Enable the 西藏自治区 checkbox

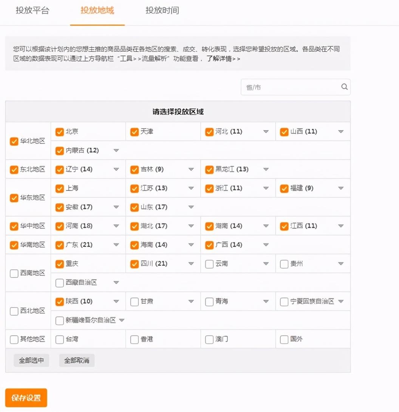click(x=60, y=283)
